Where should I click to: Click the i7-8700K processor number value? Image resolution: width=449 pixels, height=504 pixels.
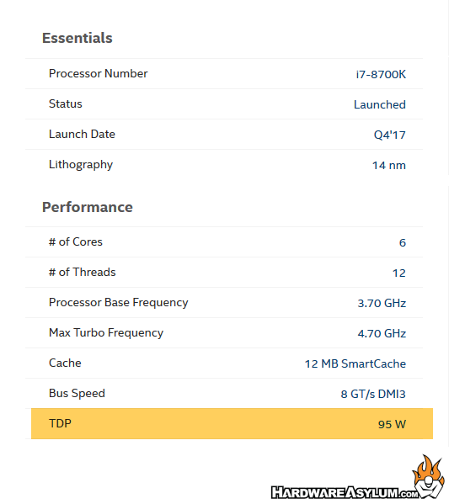coord(381,74)
